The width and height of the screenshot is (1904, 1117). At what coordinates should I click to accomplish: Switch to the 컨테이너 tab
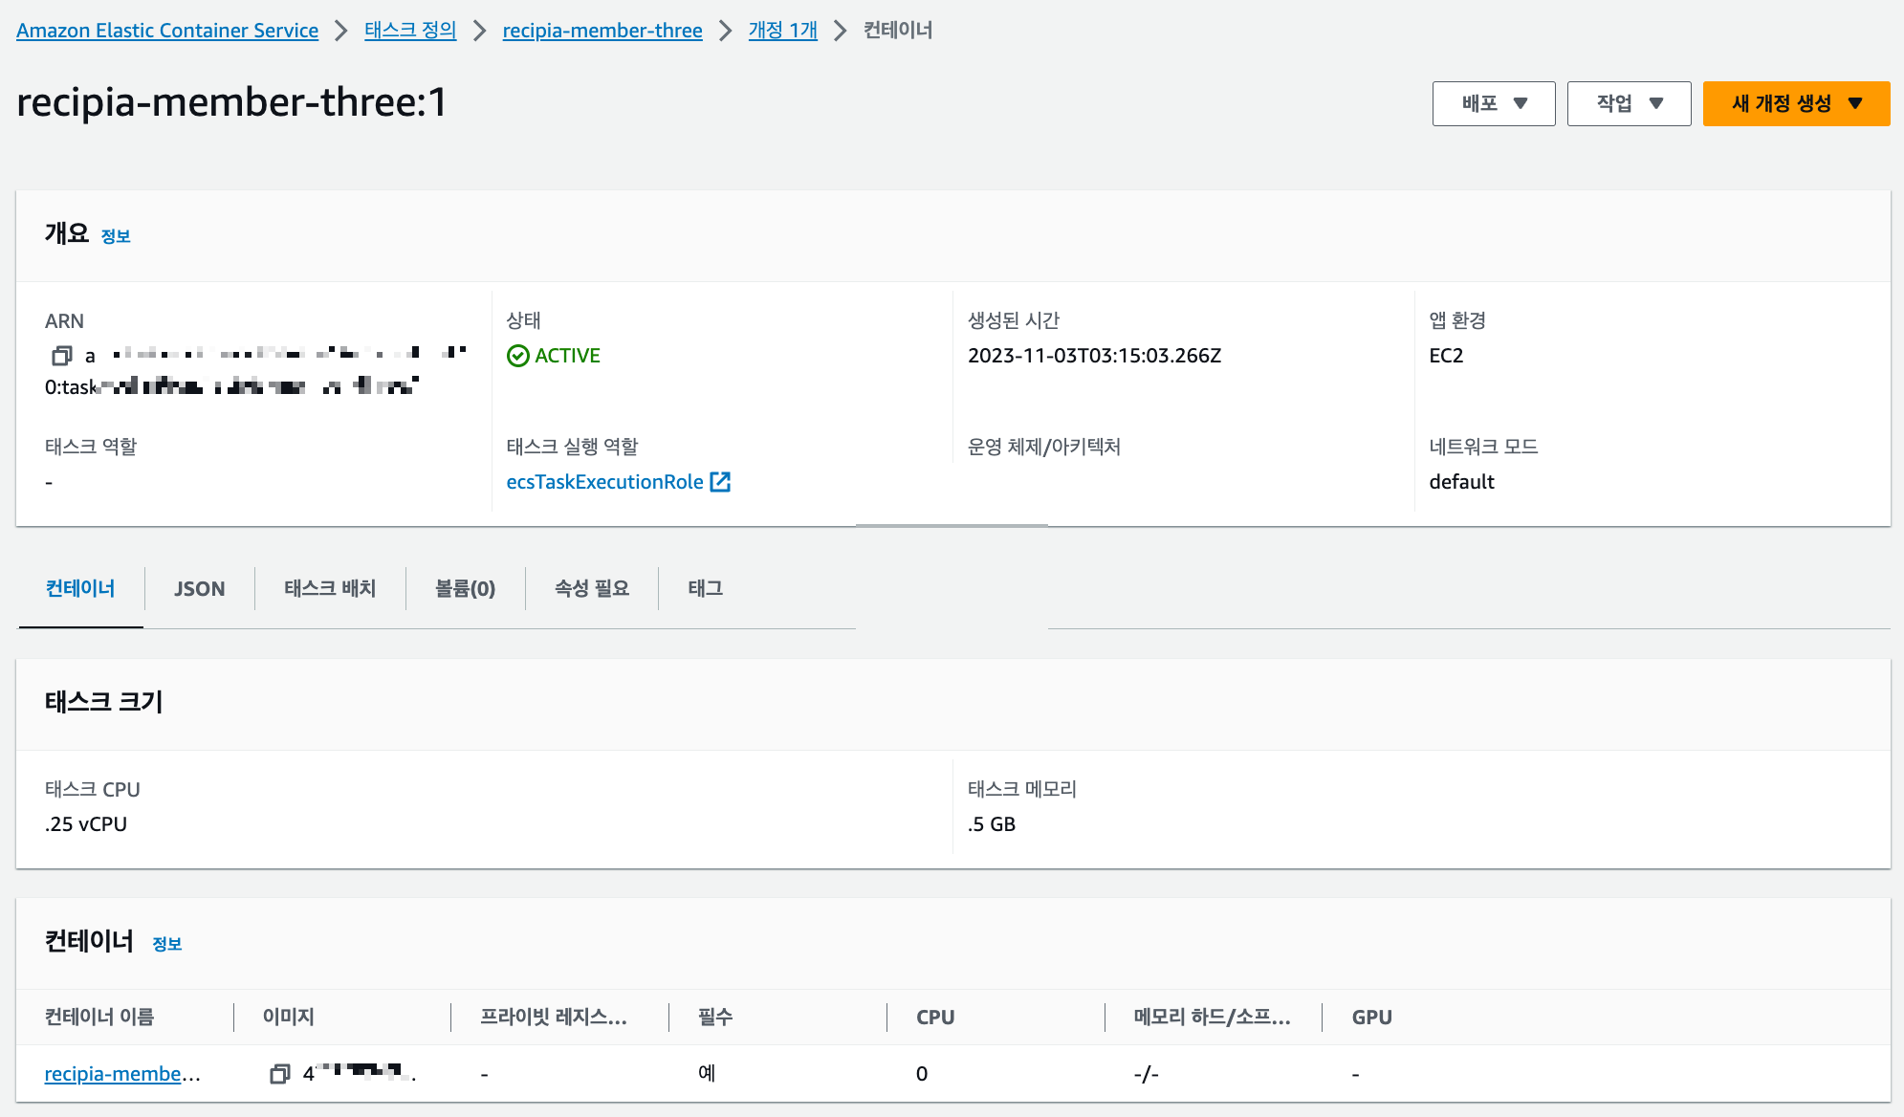coord(80,588)
